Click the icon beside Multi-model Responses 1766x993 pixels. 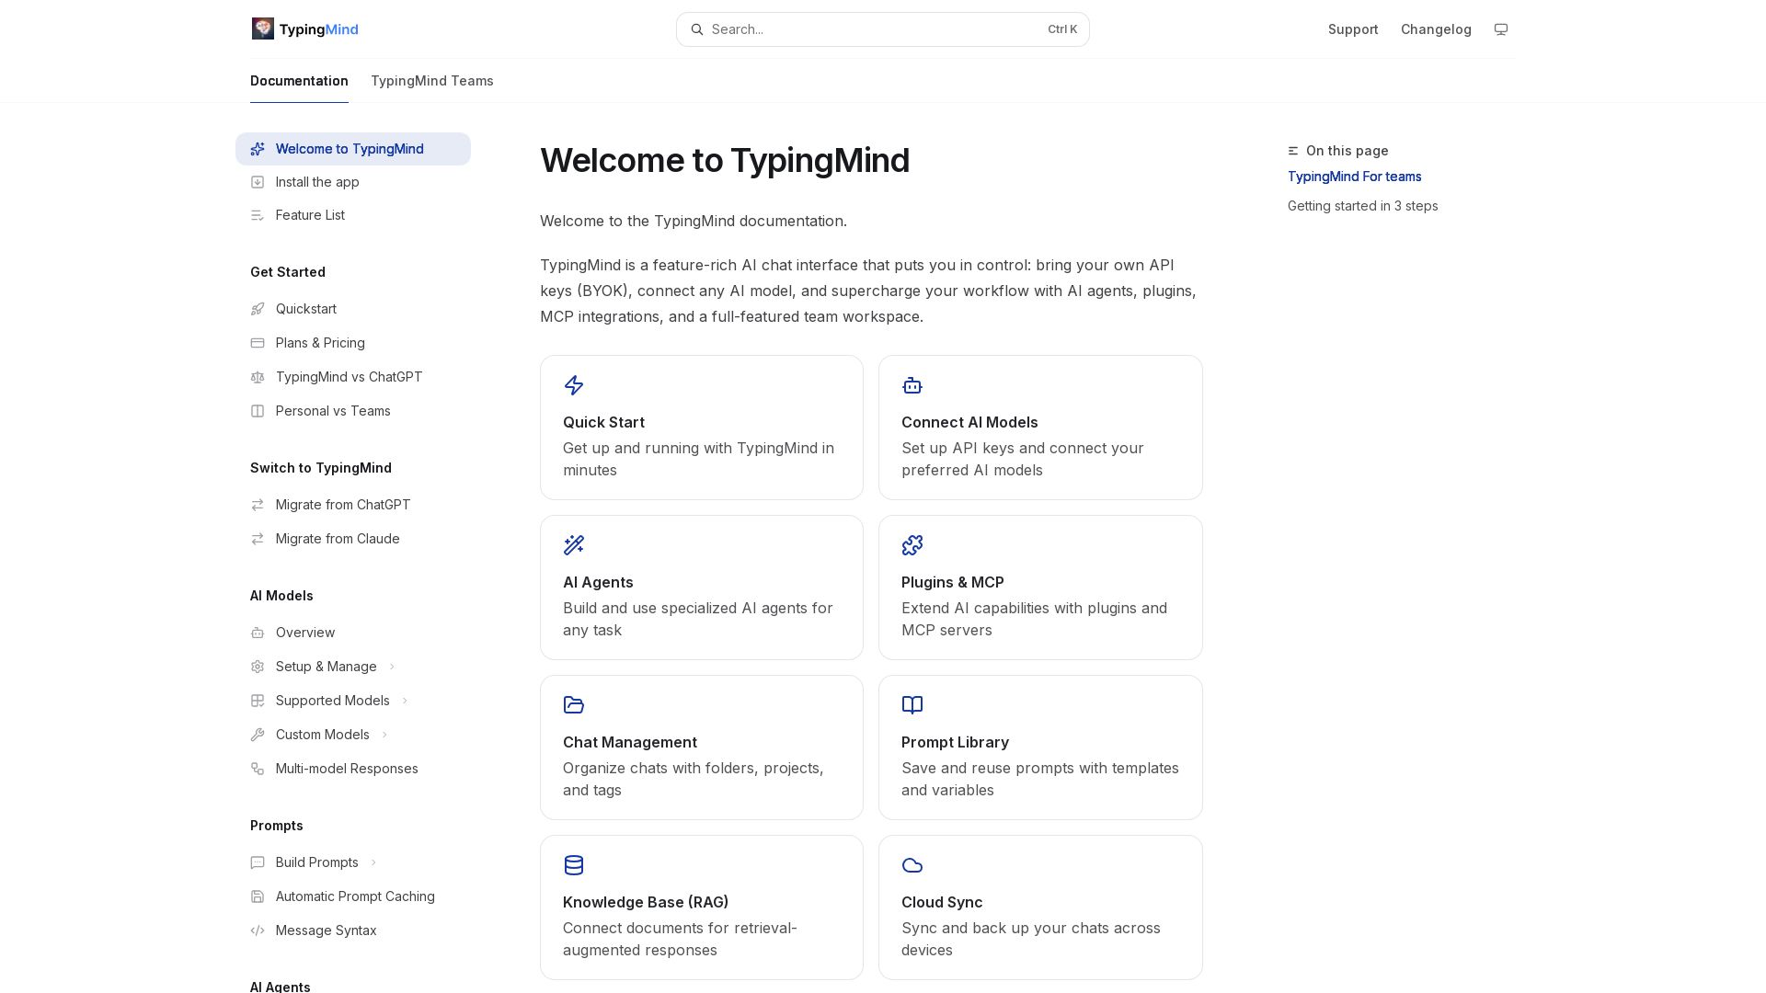(258, 769)
